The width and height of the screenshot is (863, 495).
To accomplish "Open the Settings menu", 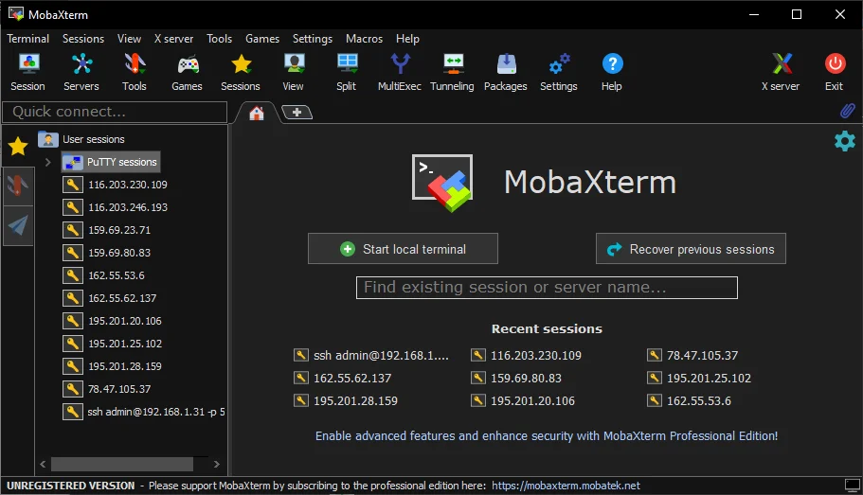I will coord(313,39).
